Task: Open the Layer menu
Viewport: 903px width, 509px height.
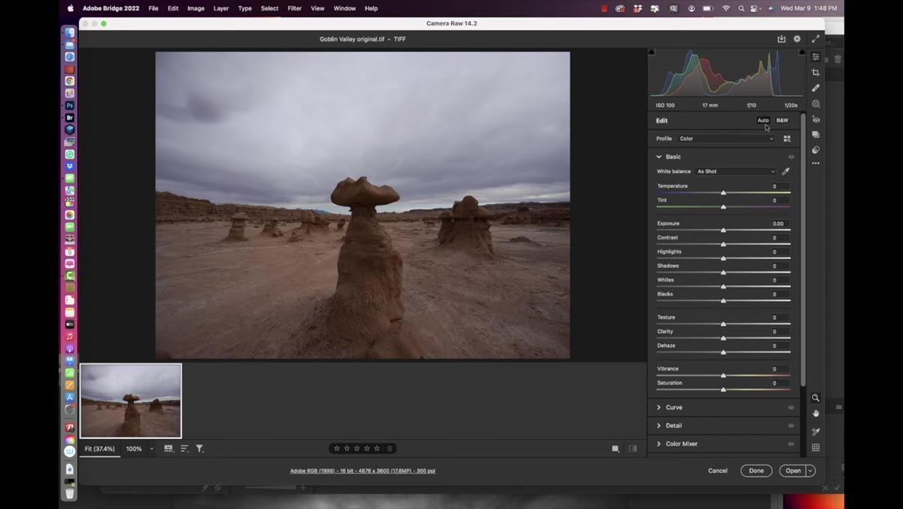Action: tap(221, 8)
